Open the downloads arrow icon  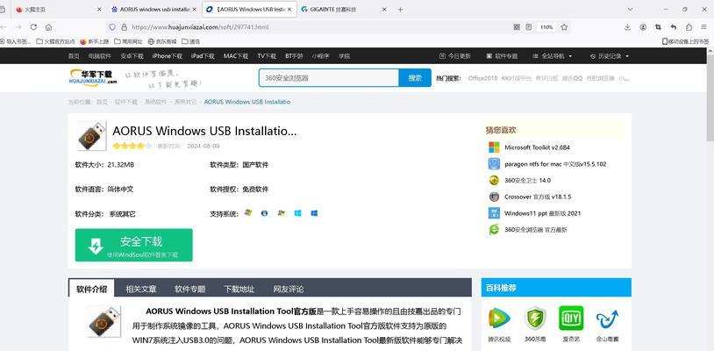click(627, 27)
